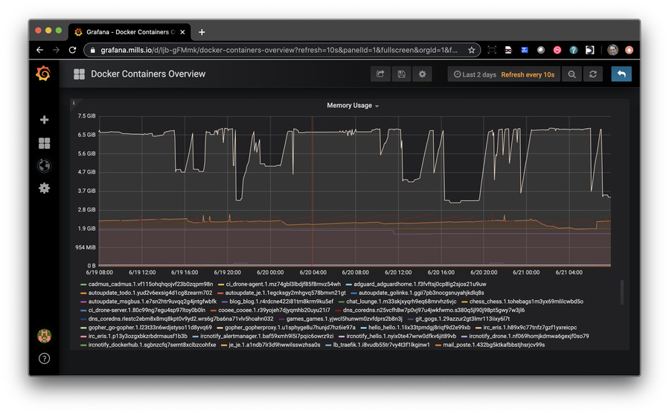This screenshot has width=669, height=414.
Task: Click the Grafana logo home icon
Action: (44, 74)
